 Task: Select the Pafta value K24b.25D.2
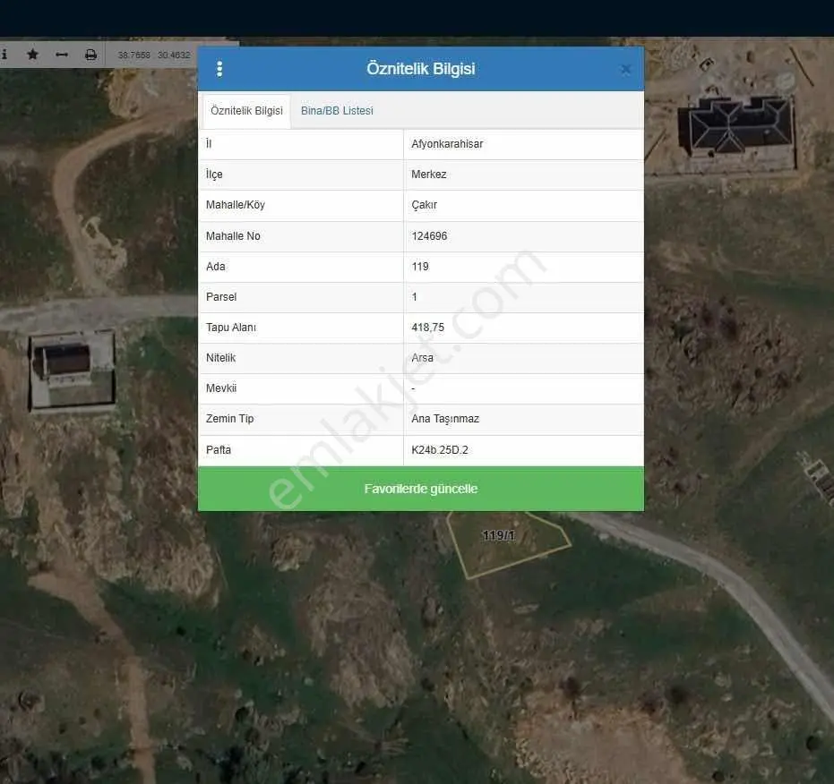[x=440, y=449]
